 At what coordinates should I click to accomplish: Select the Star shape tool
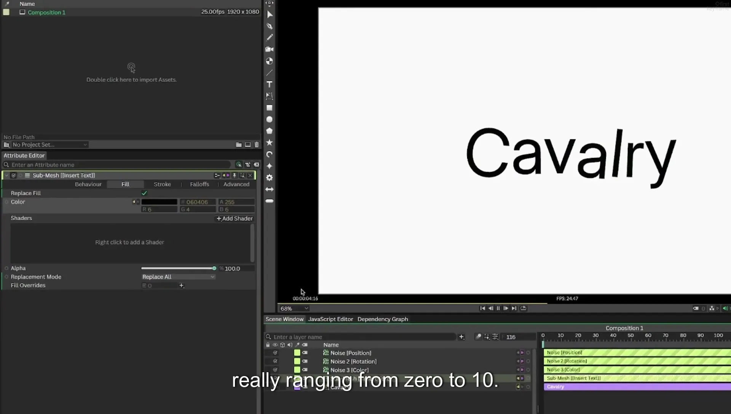pos(270,143)
